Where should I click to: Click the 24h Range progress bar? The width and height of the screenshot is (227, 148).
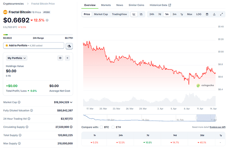[x=38, y=35]
